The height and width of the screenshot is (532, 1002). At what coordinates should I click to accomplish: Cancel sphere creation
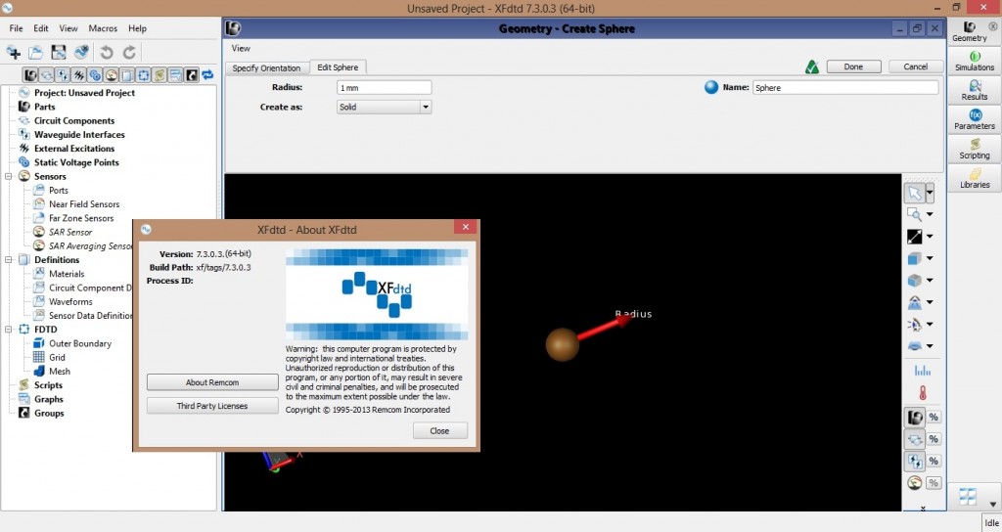[915, 66]
